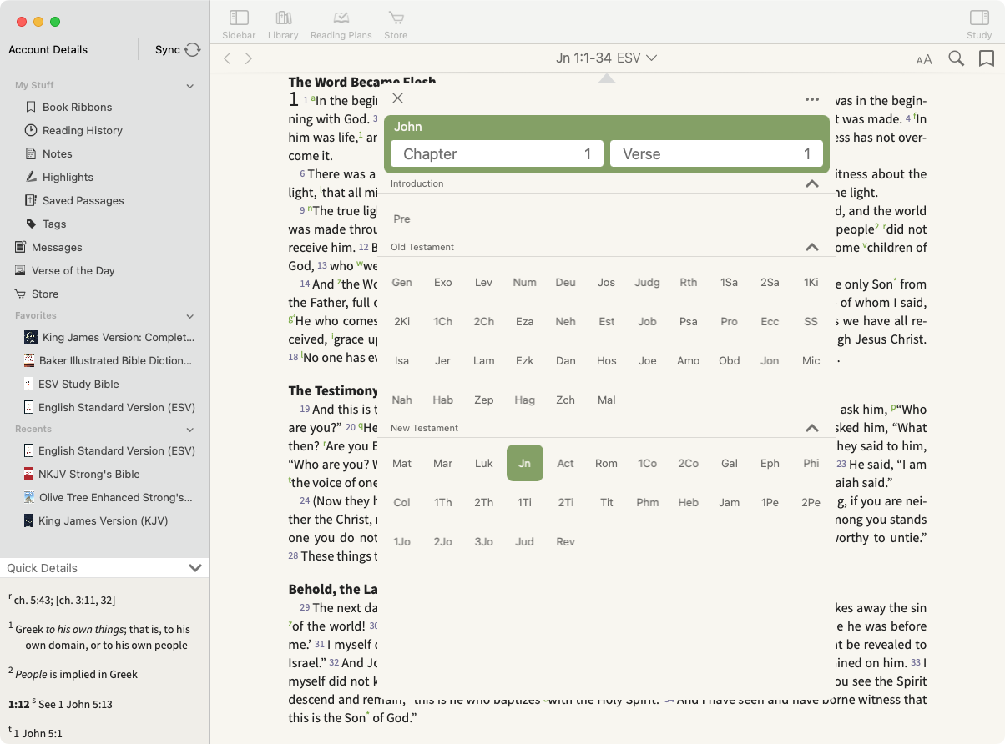Select Act in New Testament books
The height and width of the screenshot is (744, 1005).
tap(565, 463)
